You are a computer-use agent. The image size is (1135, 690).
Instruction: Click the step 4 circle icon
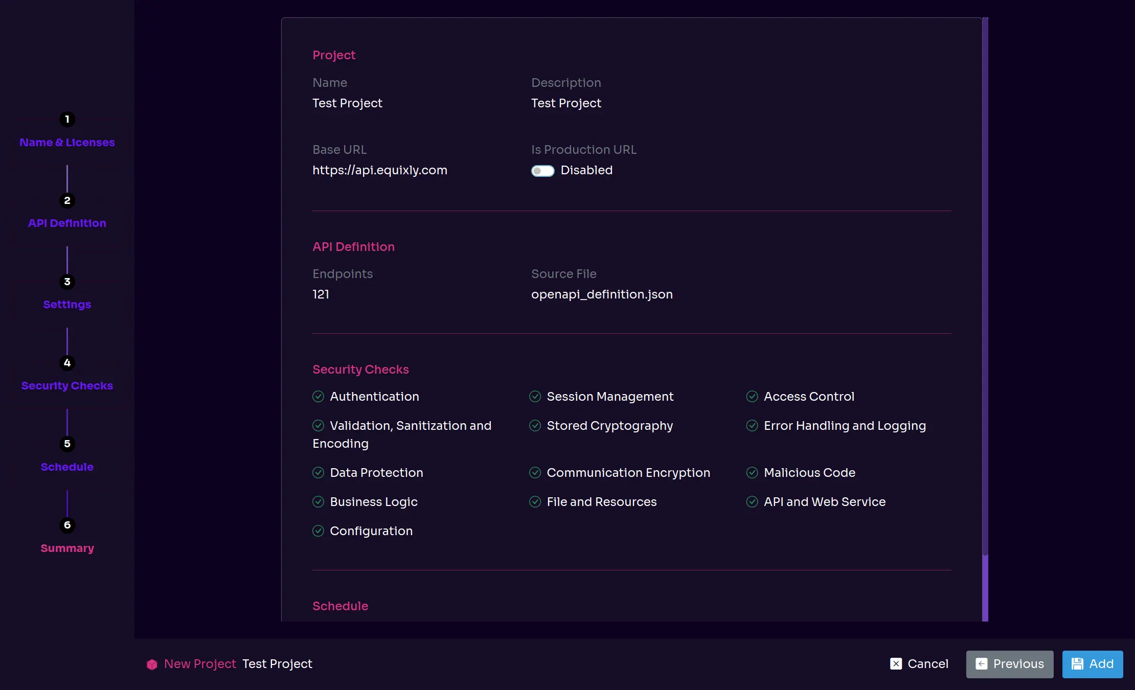pos(67,363)
